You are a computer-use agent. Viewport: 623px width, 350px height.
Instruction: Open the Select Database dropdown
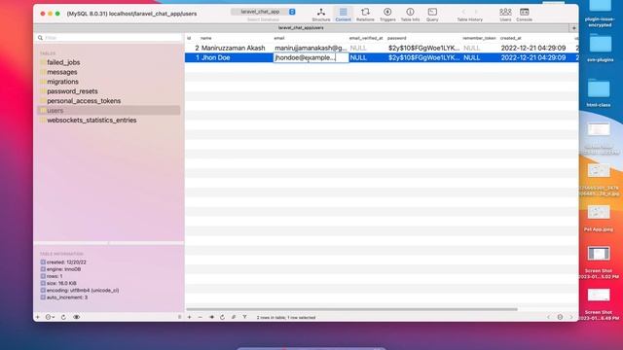pos(263,12)
